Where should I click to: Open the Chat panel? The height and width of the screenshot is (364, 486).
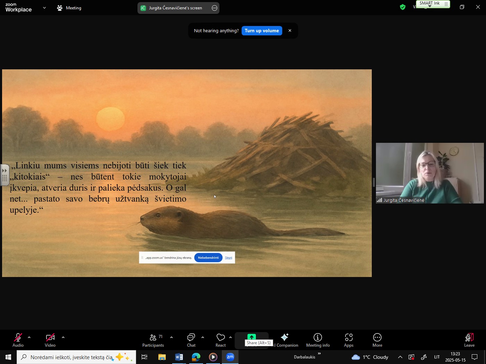tap(191, 340)
